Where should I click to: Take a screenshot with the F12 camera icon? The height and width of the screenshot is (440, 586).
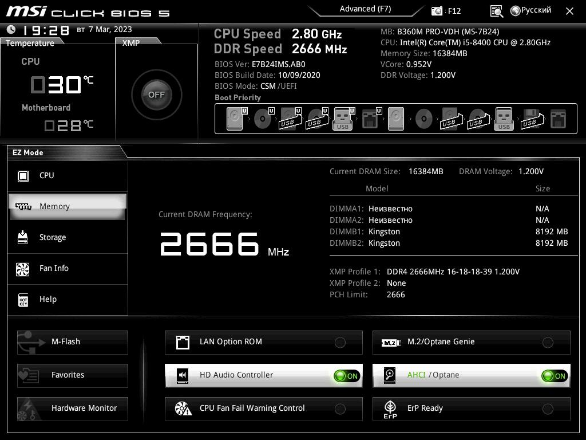click(x=437, y=11)
